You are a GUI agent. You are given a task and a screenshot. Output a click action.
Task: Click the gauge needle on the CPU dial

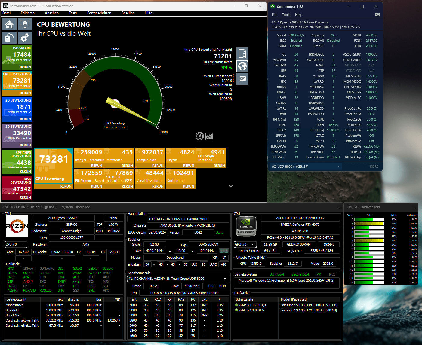[131, 111]
